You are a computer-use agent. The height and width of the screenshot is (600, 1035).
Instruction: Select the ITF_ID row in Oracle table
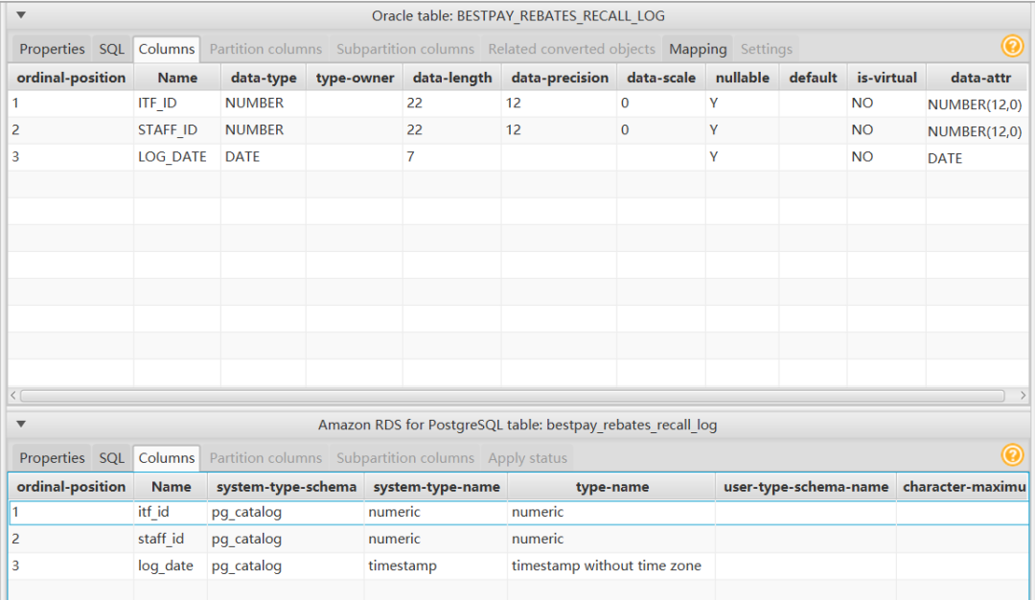(x=157, y=103)
